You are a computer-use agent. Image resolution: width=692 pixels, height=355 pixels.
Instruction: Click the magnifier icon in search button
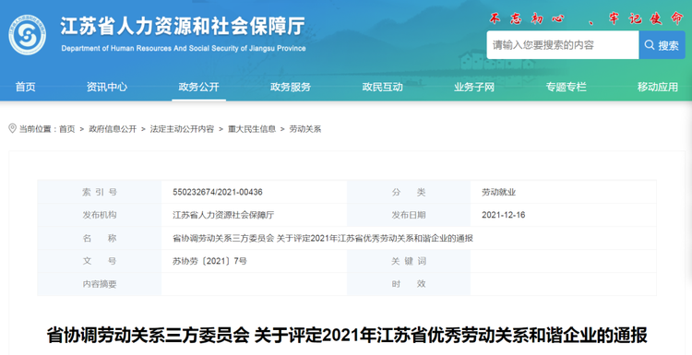pyautogui.click(x=650, y=44)
